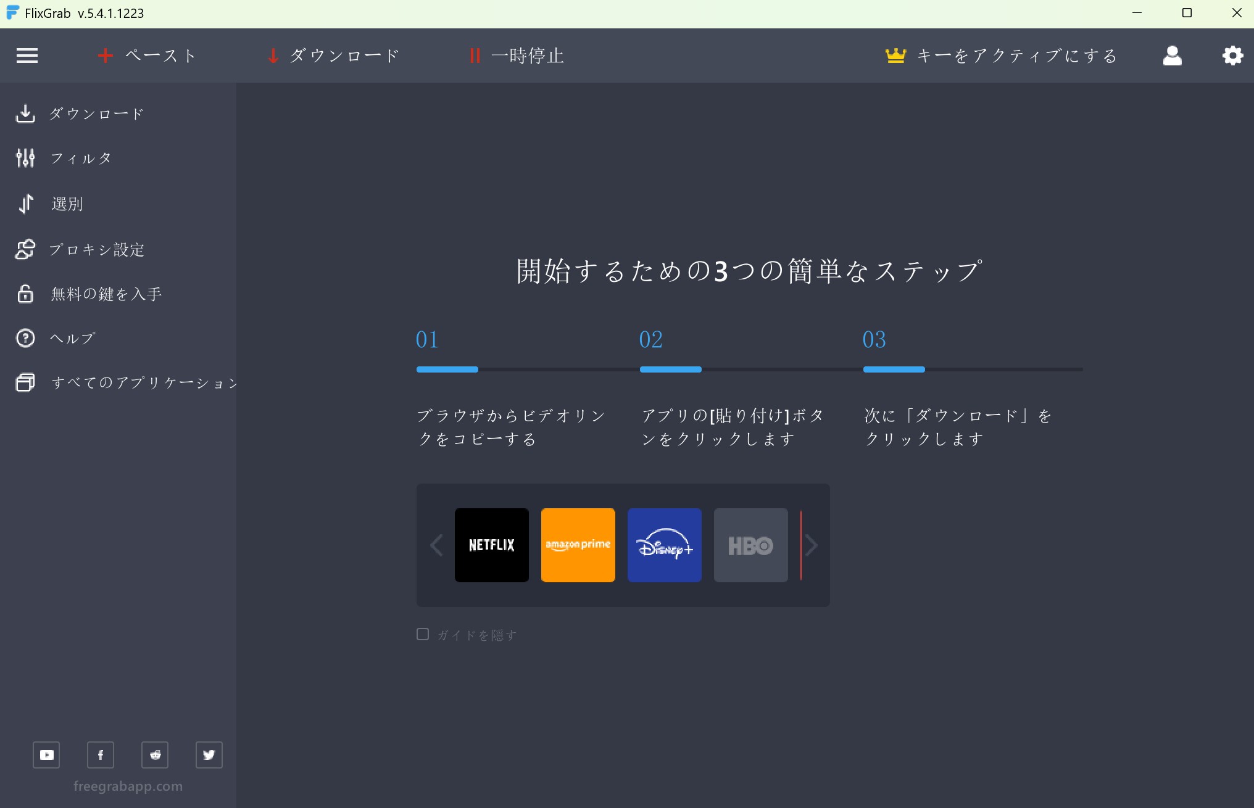Click the ダウンロード toolbar label

pos(344,56)
